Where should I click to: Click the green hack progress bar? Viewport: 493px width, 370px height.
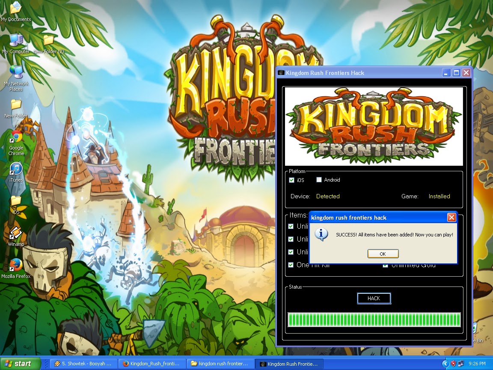coord(374,319)
